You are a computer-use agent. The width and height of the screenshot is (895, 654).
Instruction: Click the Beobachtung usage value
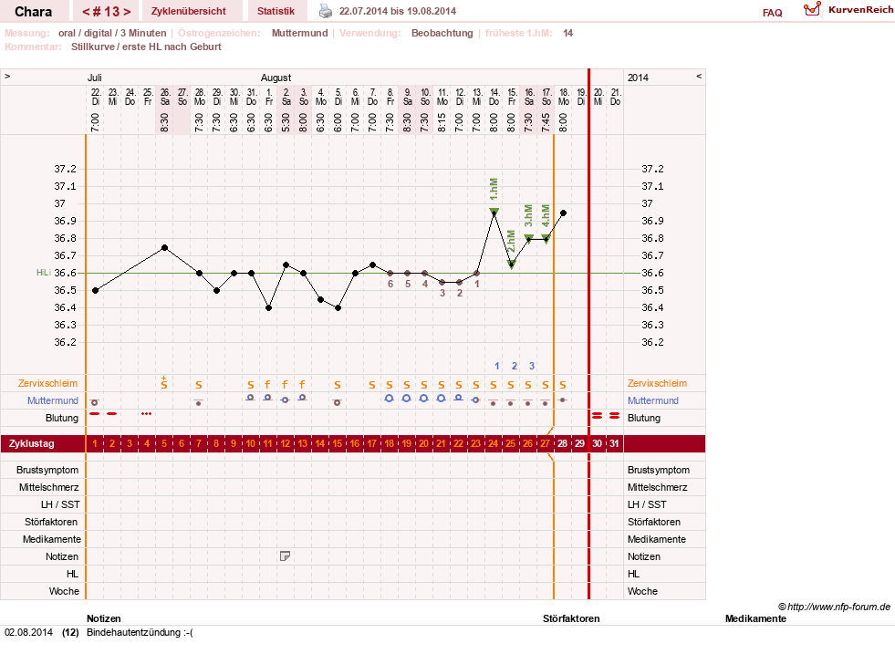click(442, 33)
